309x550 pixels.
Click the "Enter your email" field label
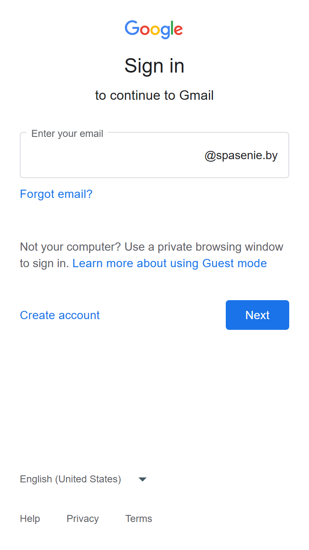67,134
